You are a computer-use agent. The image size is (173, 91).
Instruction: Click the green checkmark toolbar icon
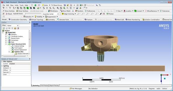(x=35, y=5)
